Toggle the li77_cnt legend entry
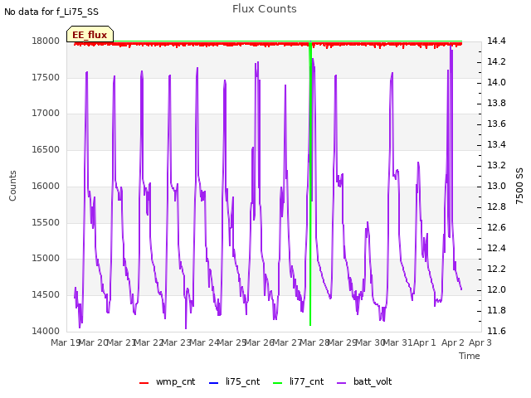Screen dimensions: 531x398 click(299, 381)
